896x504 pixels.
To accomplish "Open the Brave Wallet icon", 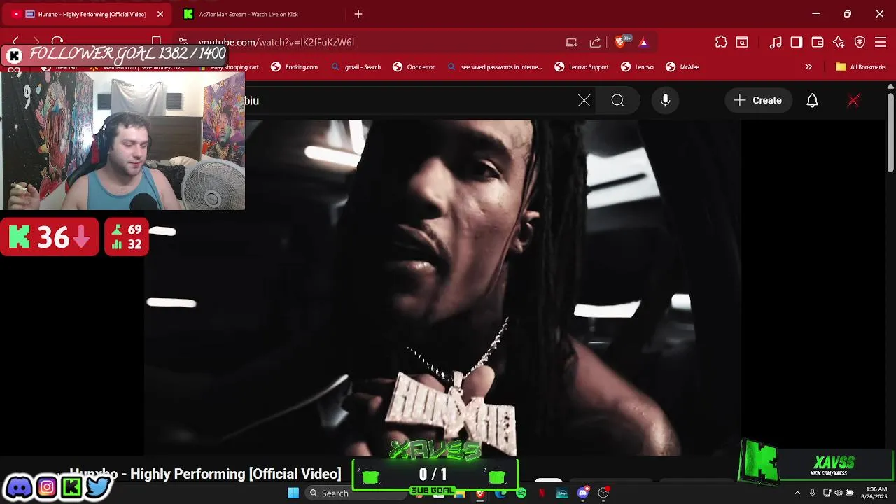I will (x=818, y=42).
